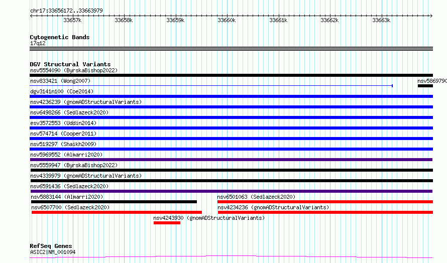Select the red bar under nsv6501063
Viewport: 447px width, 263px height.
click(x=325, y=202)
